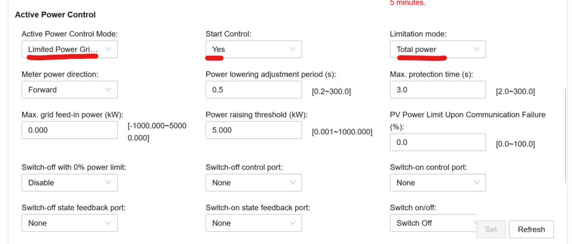Viewport: 572px width, 244px height.
Task: Open Active Power Control Mode dropdown
Action: (x=69, y=50)
